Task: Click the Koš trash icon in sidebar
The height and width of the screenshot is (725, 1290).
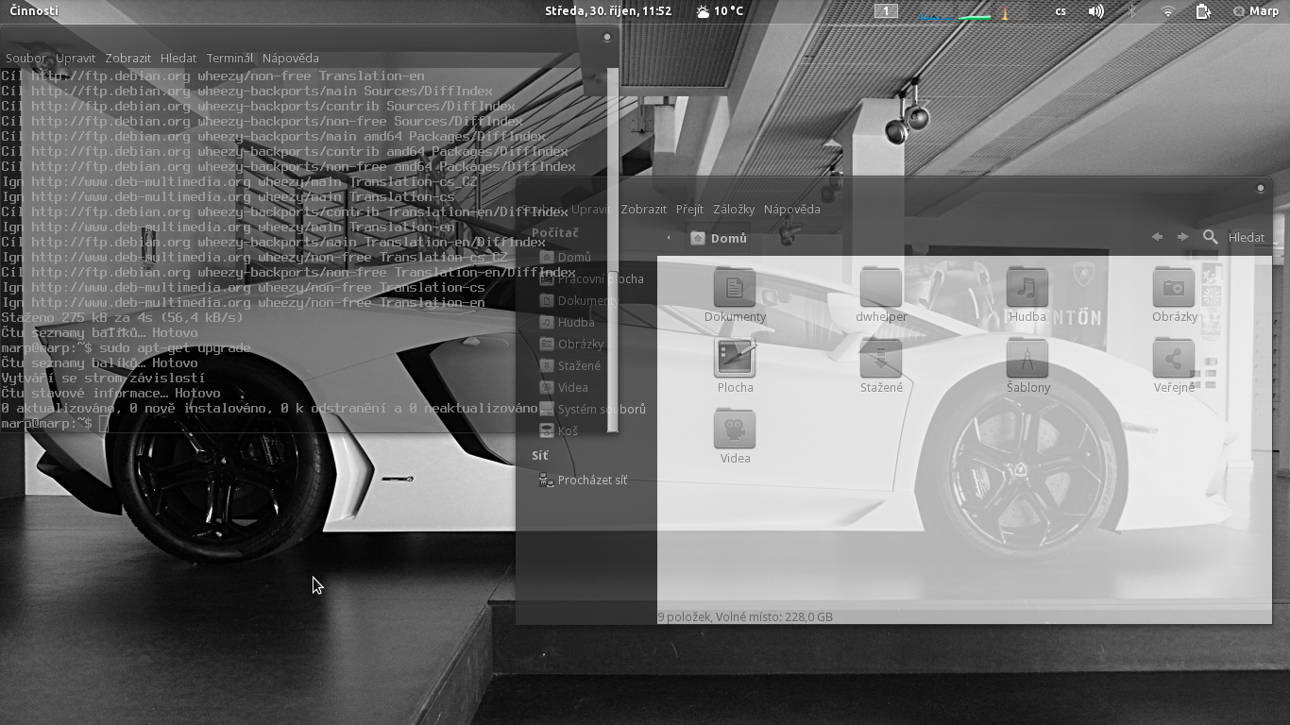Action: (x=546, y=430)
